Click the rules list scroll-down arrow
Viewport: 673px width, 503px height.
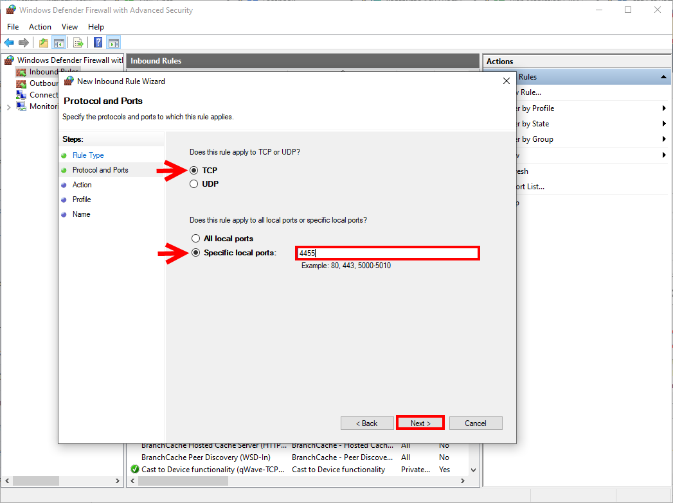474,470
